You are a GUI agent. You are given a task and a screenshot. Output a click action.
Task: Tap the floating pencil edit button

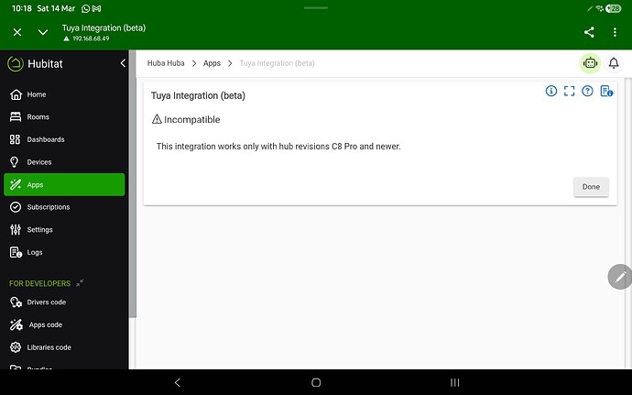(620, 277)
